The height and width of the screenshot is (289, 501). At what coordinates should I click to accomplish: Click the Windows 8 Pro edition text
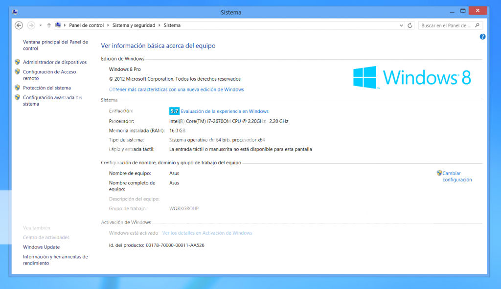point(125,69)
